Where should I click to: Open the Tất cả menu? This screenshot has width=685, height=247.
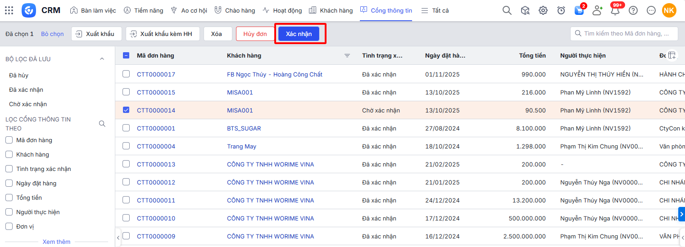435,10
